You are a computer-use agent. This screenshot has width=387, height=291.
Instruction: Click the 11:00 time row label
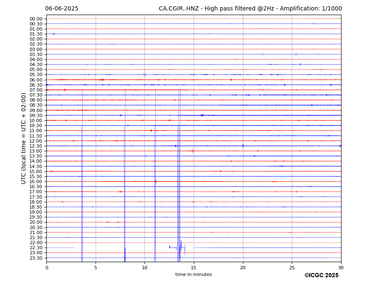[36, 131]
